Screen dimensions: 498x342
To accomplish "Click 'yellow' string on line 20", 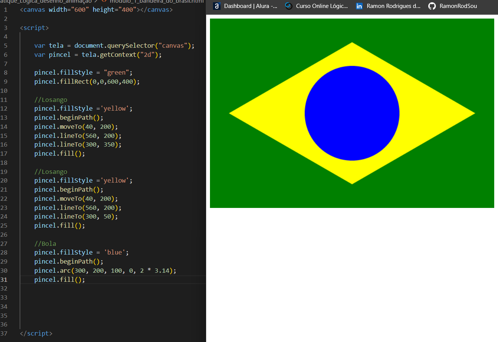I will pyautogui.click(x=114, y=180).
